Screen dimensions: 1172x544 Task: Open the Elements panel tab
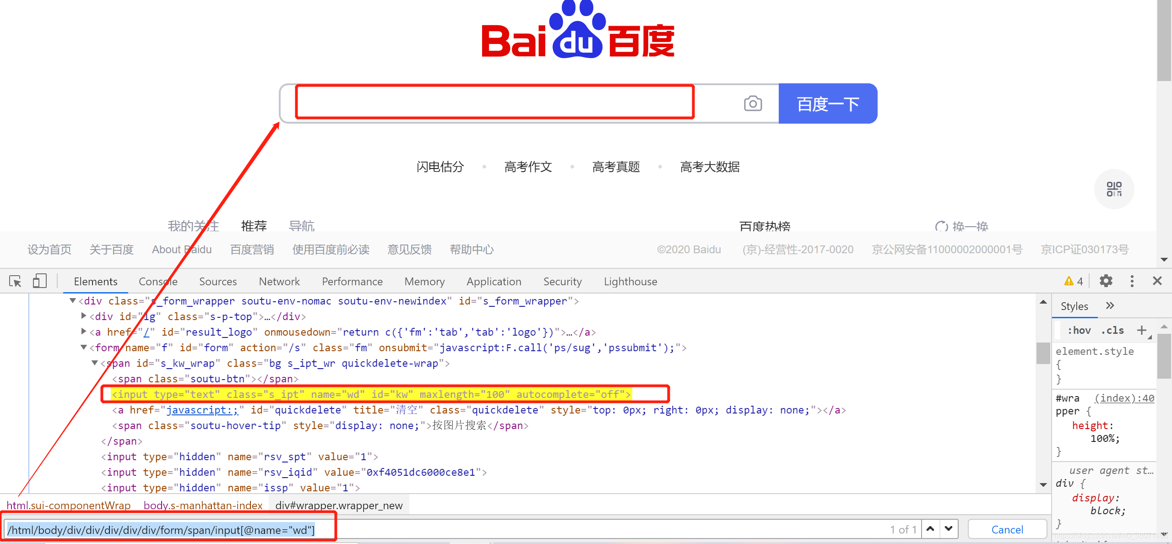click(x=95, y=281)
